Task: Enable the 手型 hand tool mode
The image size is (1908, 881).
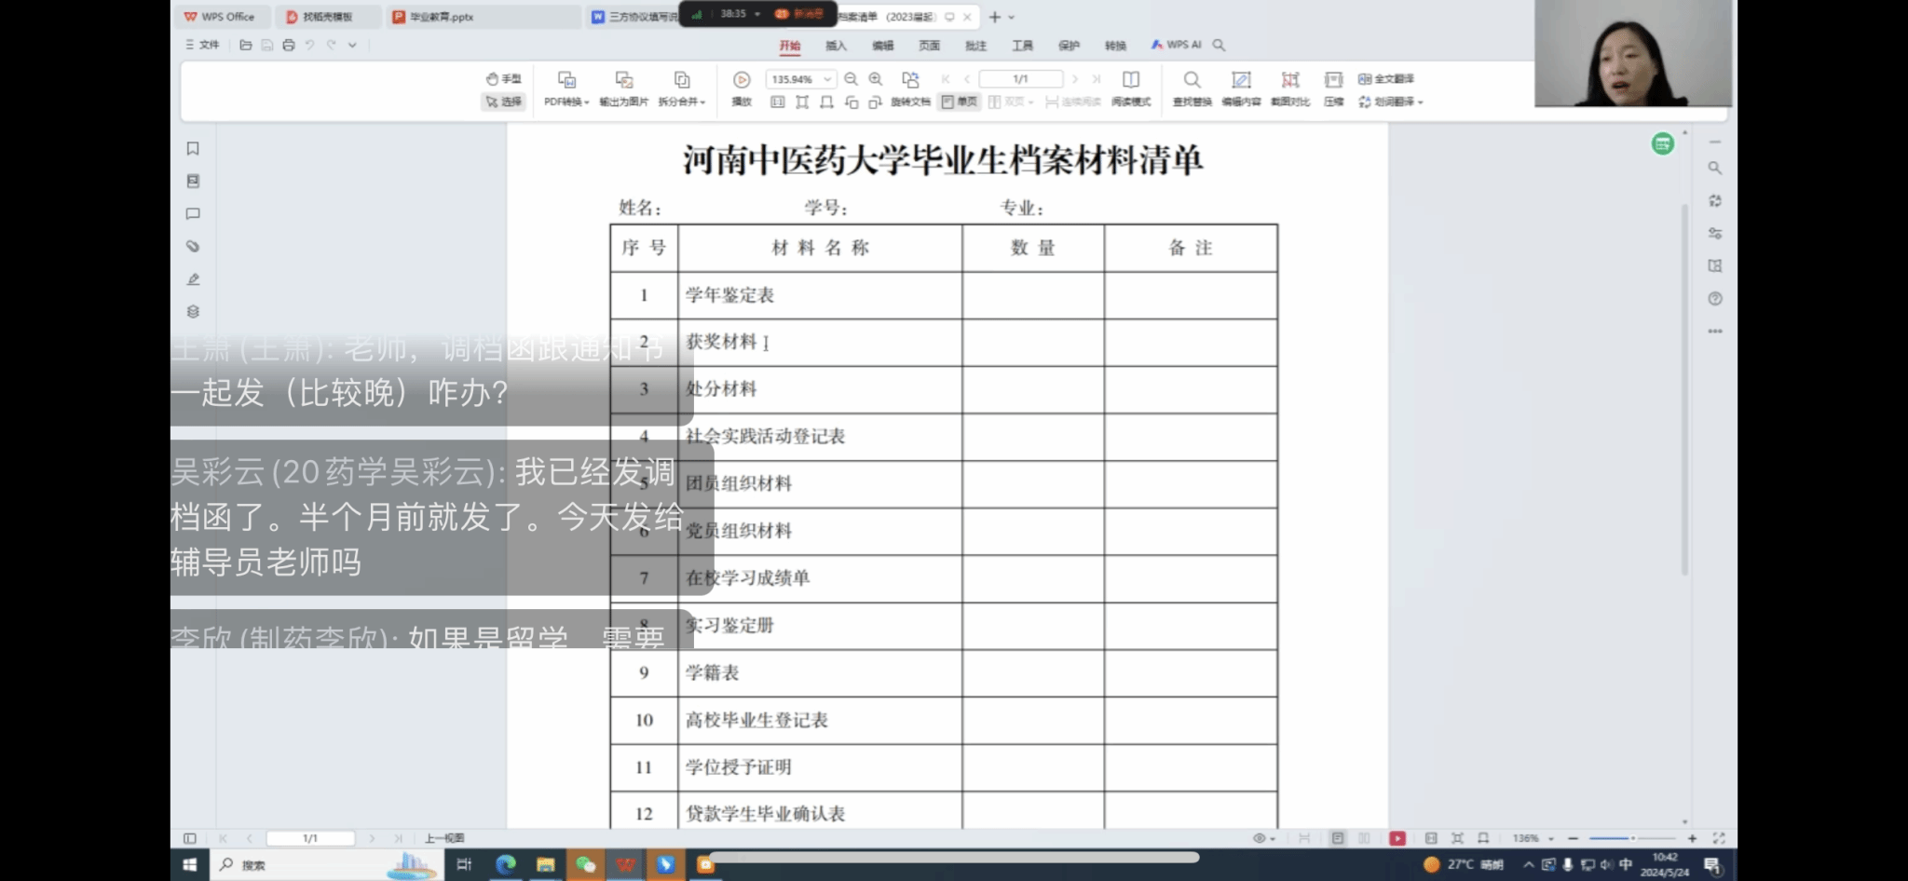Action: click(504, 79)
